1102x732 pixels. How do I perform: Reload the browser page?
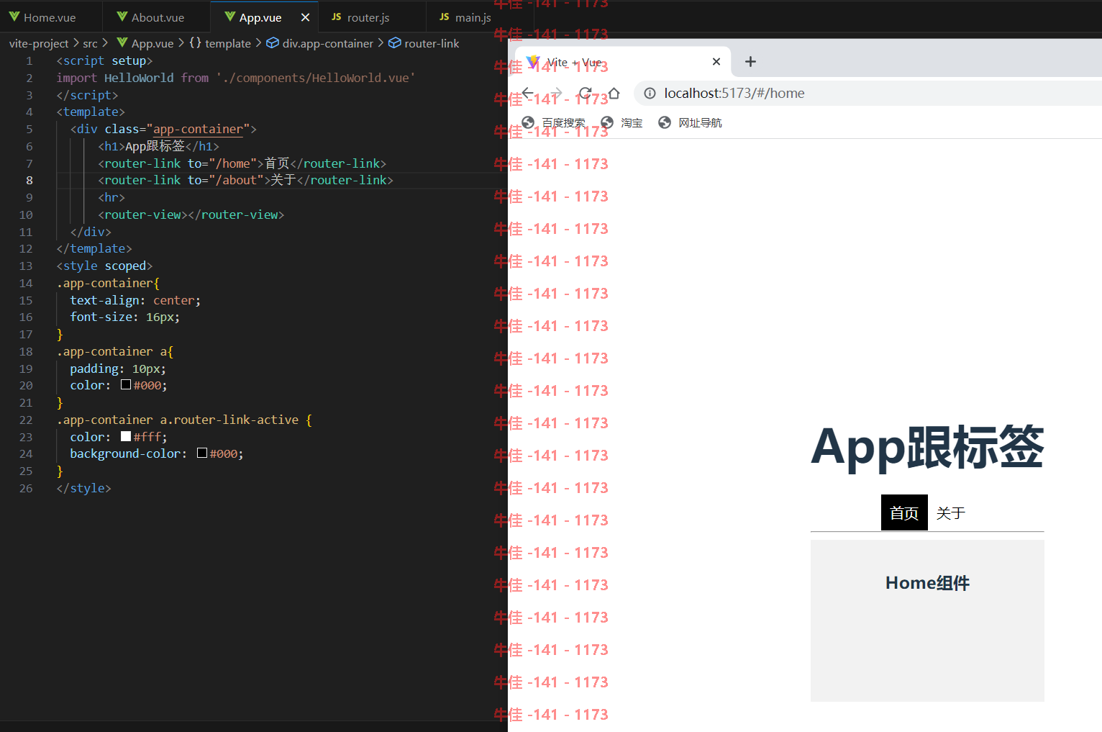tap(585, 93)
